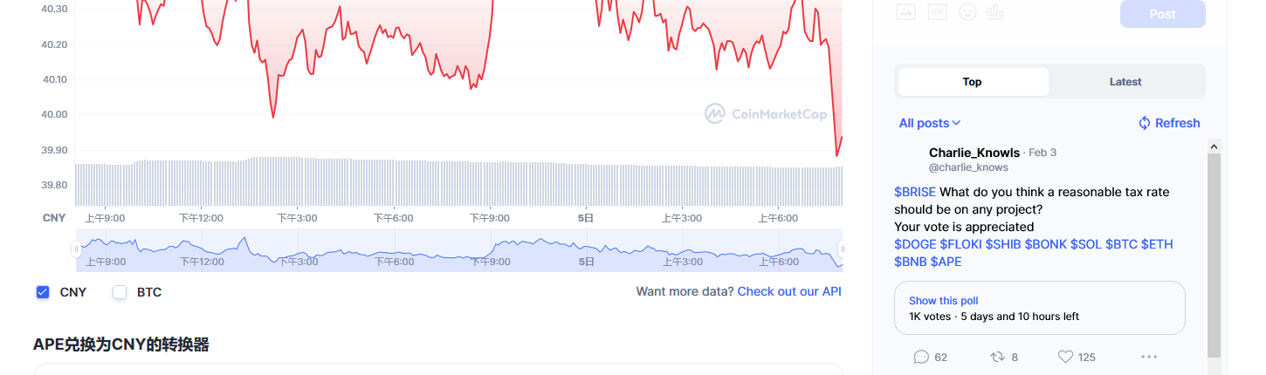Click the comment icon with 62 replies
Viewport: 1266px width, 375px height.
[x=921, y=357]
